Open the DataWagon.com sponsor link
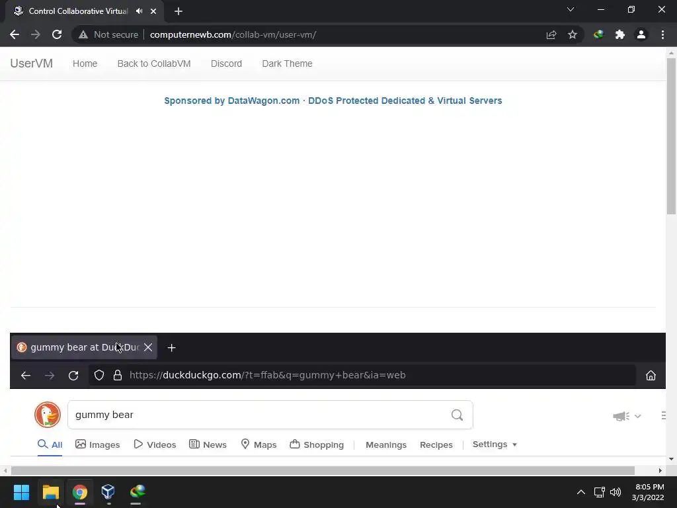 point(333,101)
